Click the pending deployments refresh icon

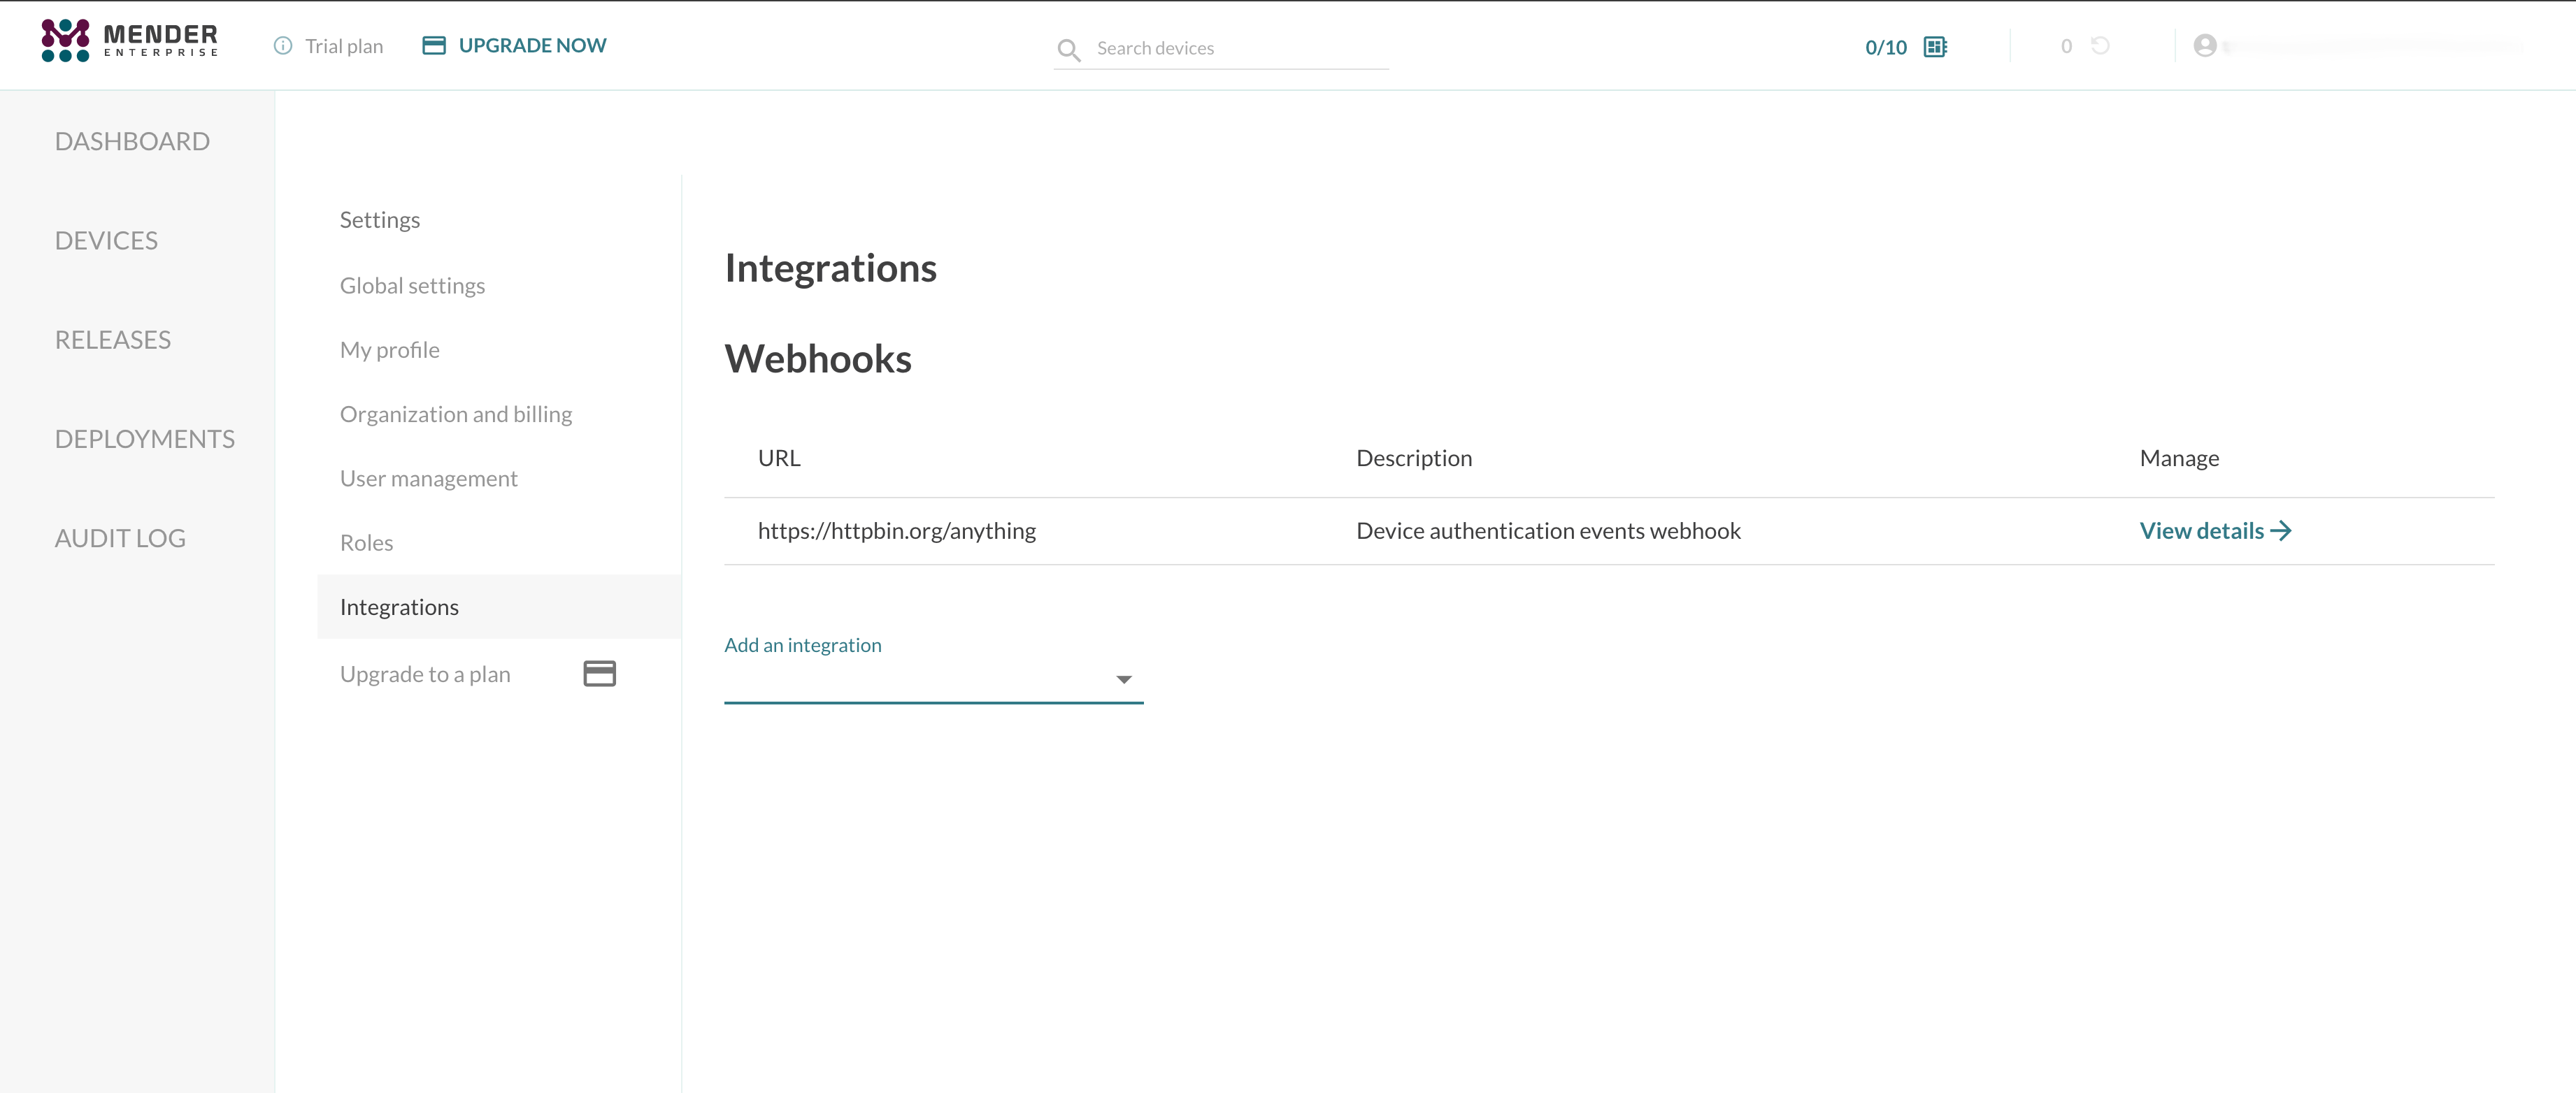(2100, 46)
